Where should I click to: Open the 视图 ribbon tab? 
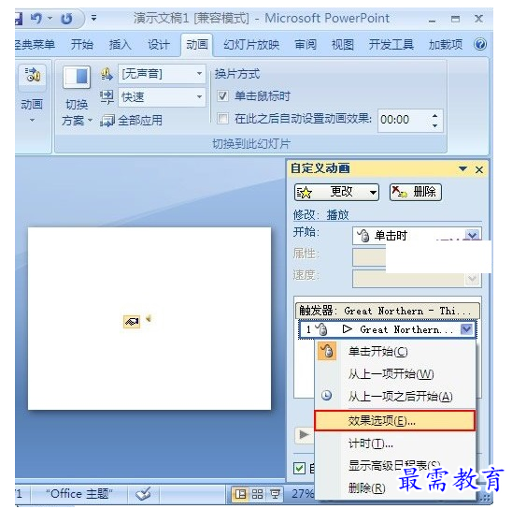[x=343, y=44]
